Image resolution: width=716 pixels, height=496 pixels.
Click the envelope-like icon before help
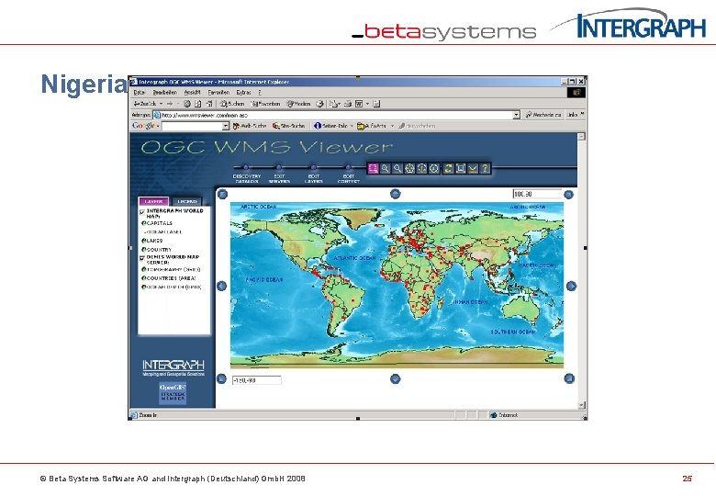[x=473, y=168]
